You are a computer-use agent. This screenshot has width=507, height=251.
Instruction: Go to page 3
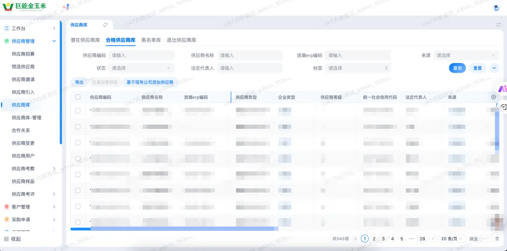383,239
